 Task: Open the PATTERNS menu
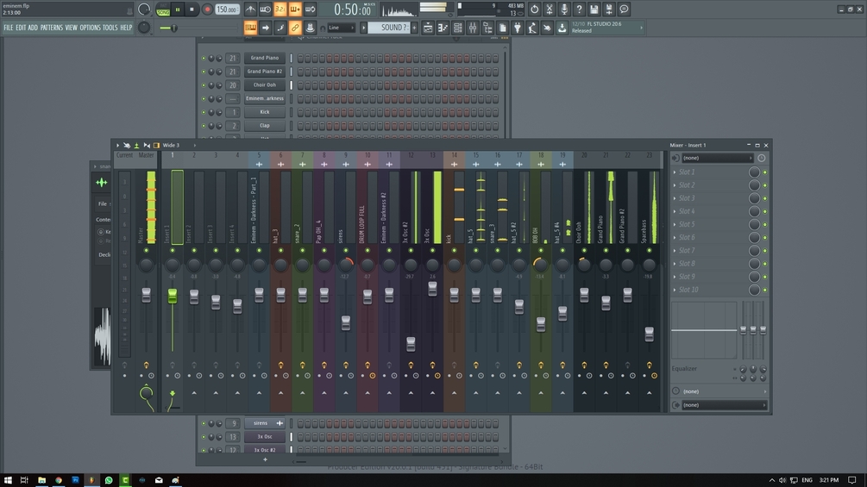[52, 28]
